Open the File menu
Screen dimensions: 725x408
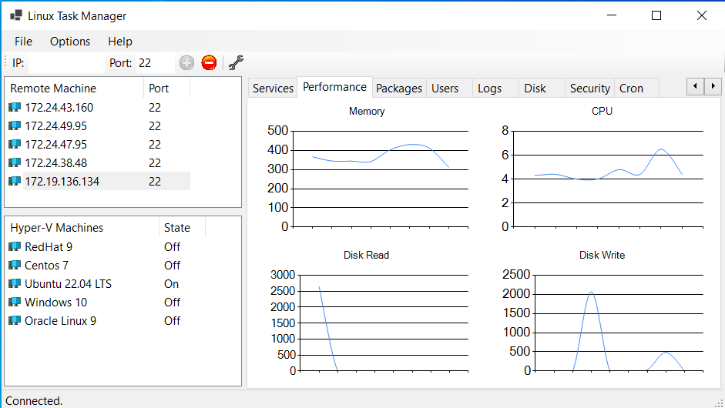pos(23,42)
